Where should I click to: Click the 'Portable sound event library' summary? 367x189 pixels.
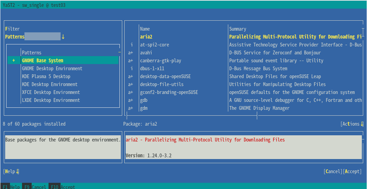click(x=276, y=61)
